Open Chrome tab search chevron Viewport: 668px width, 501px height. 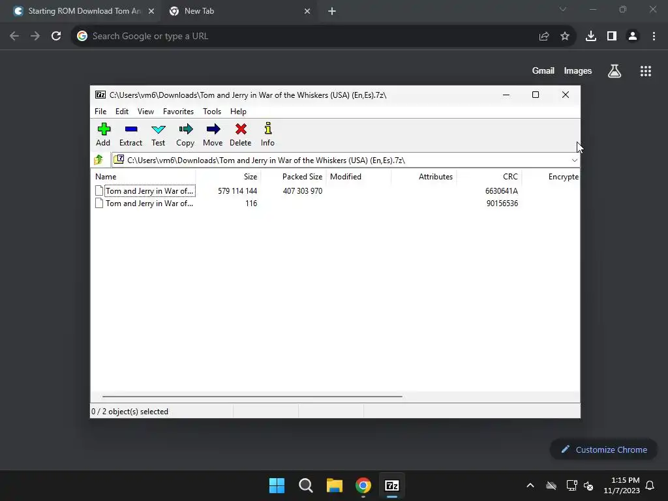563,9
